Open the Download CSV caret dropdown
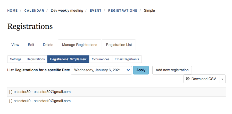This screenshot has width=232, height=114. 222,79
